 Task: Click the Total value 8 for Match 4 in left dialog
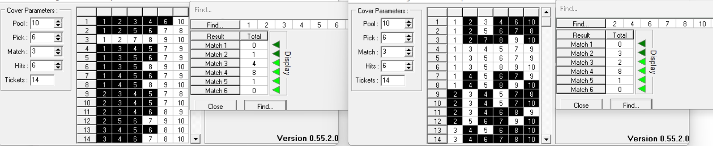click(254, 72)
